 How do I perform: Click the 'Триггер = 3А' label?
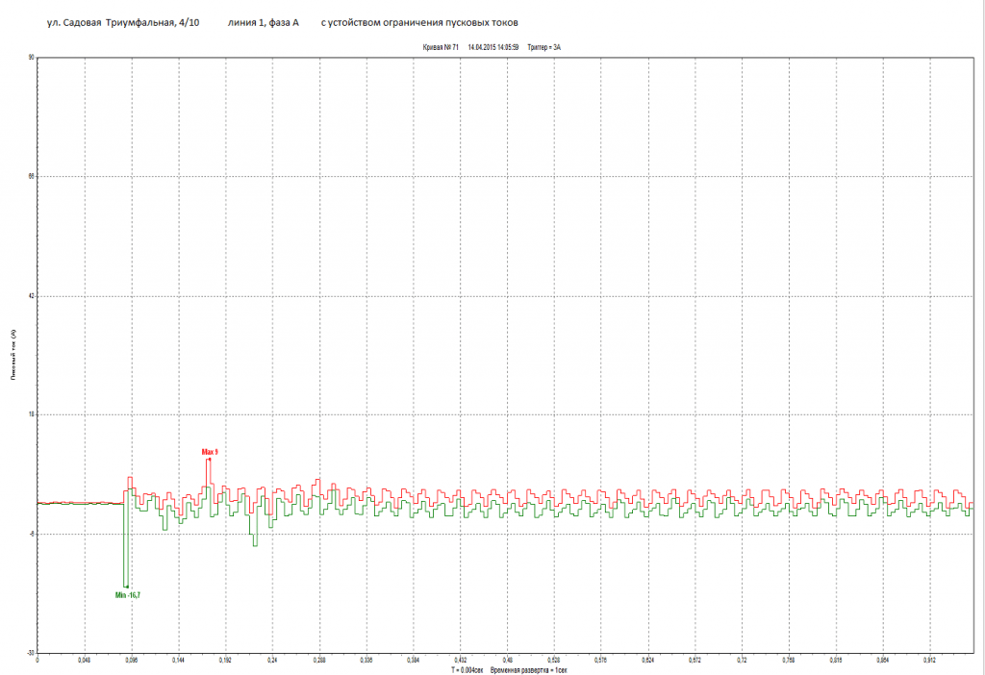544,47
